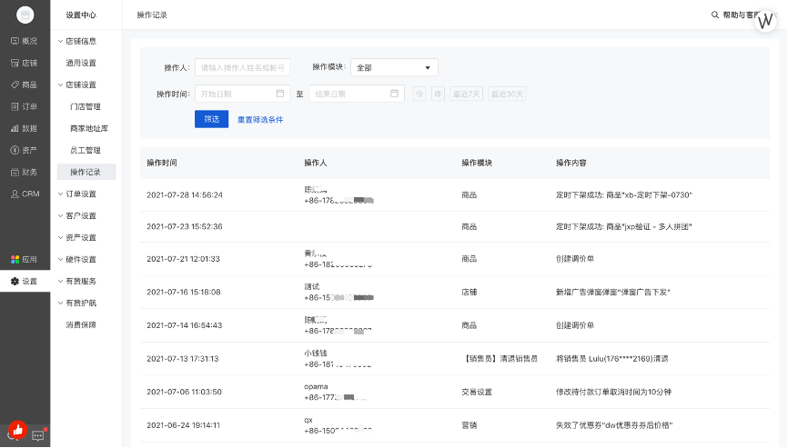This screenshot has height=448, width=788.
Task: Select timestamp 2021-07-28 14:56:24
Action: (x=185, y=194)
